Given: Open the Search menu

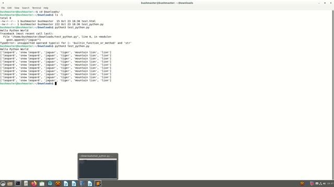Looking at the screenshot, I should click(x=26, y=8).
